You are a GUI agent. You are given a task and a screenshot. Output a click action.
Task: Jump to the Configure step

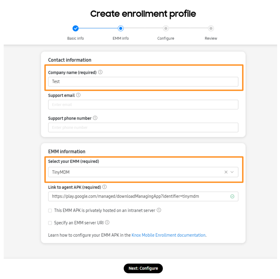166,29
